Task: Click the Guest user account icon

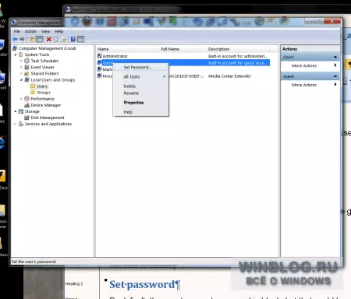Action: (99, 62)
